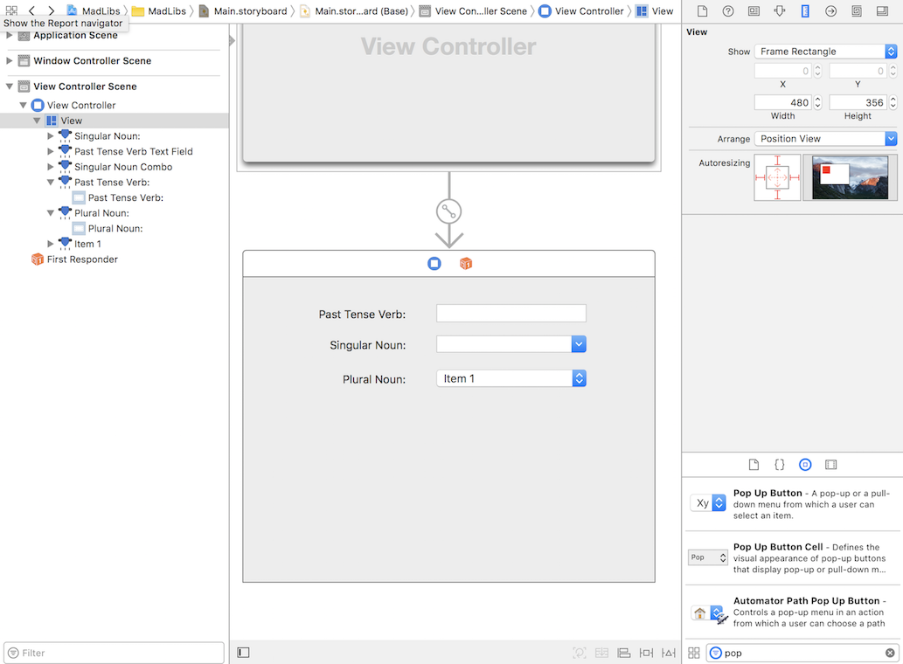Click 'Main.storyboard' in the jump bar

click(248, 11)
